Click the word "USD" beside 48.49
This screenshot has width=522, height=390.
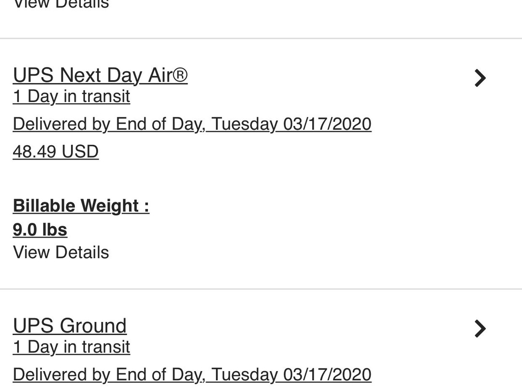point(80,152)
